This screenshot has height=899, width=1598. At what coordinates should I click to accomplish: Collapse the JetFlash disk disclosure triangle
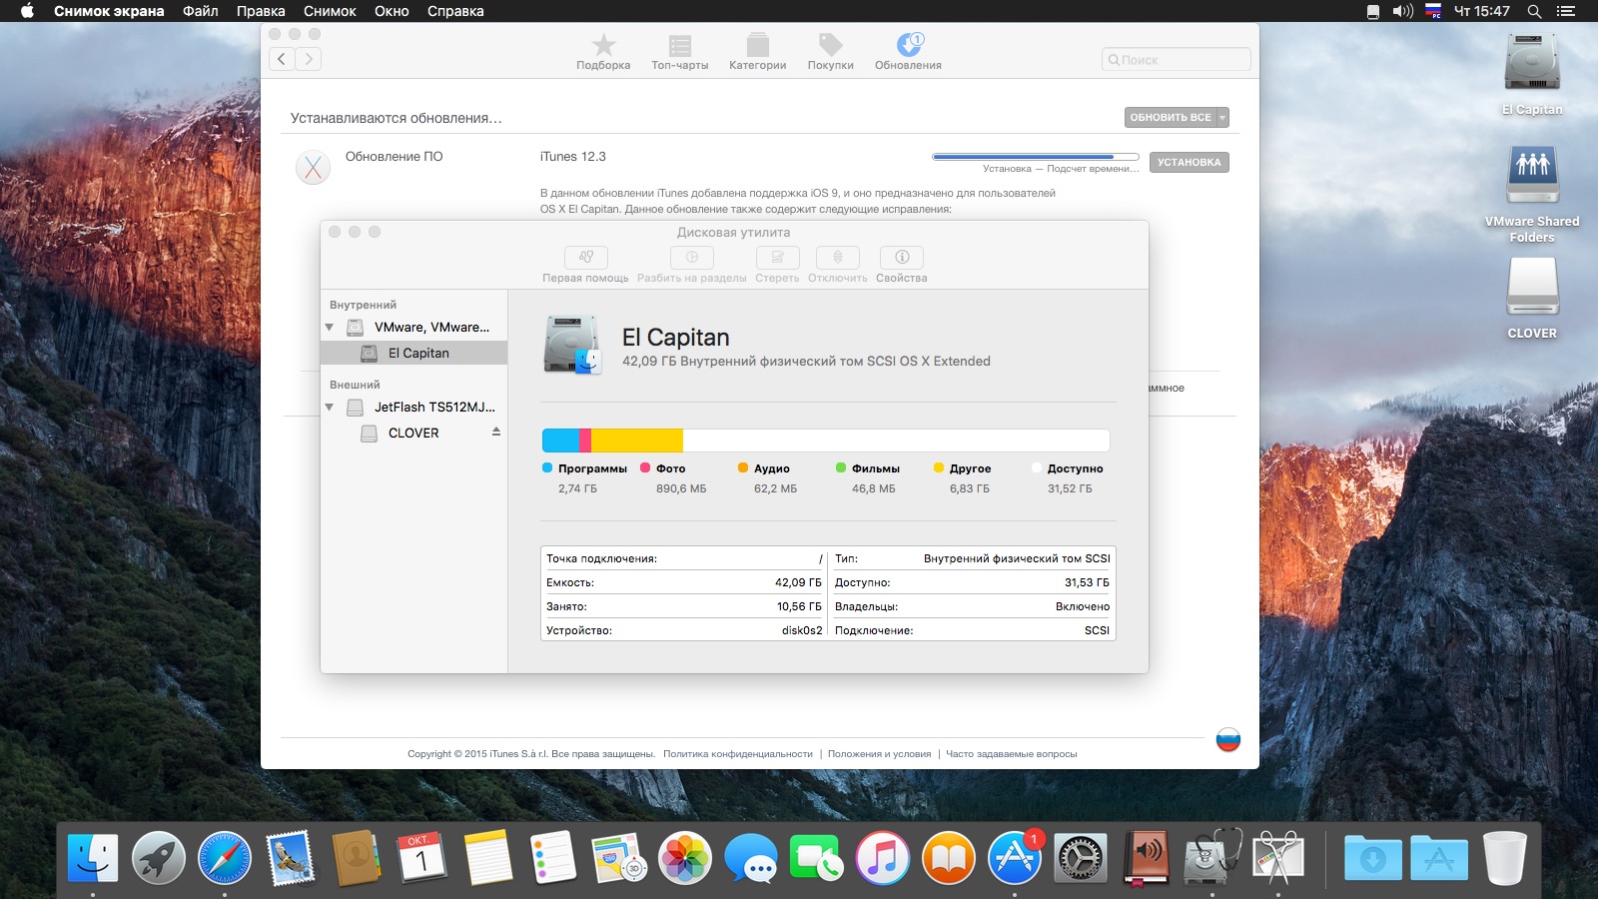pos(330,407)
